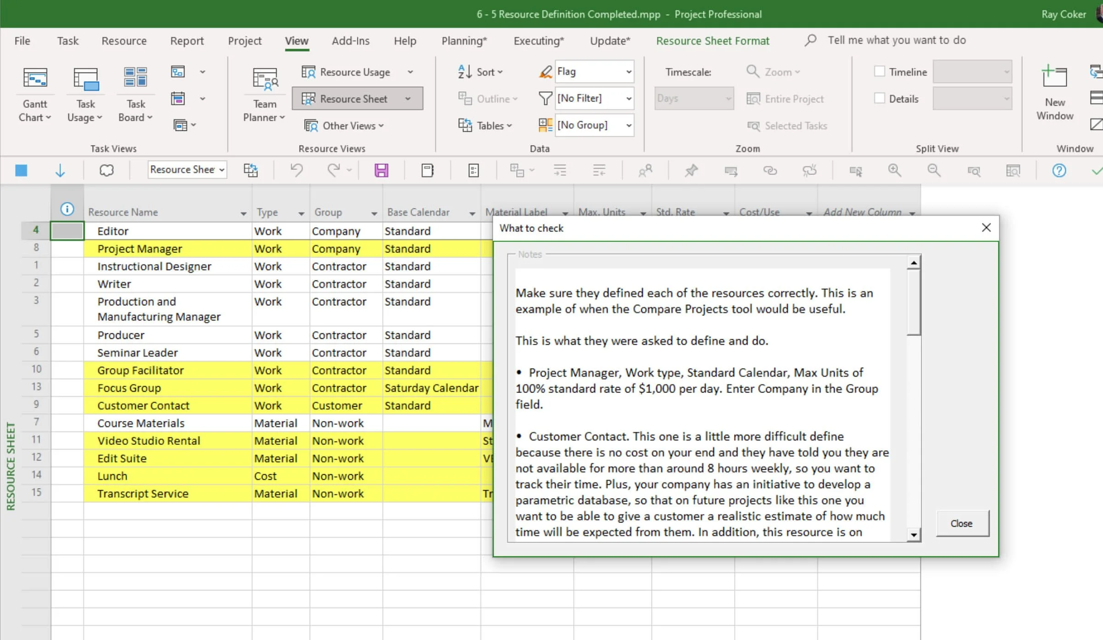1103x640 pixels.
Task: Close the What to check dialog
Action: pos(986,228)
